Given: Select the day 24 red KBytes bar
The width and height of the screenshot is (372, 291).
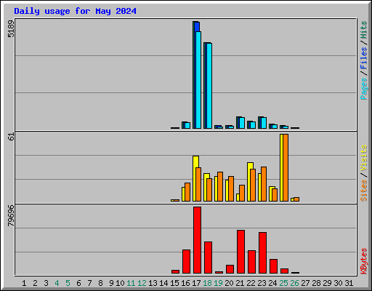Looking at the screenshot, I should (x=273, y=266).
